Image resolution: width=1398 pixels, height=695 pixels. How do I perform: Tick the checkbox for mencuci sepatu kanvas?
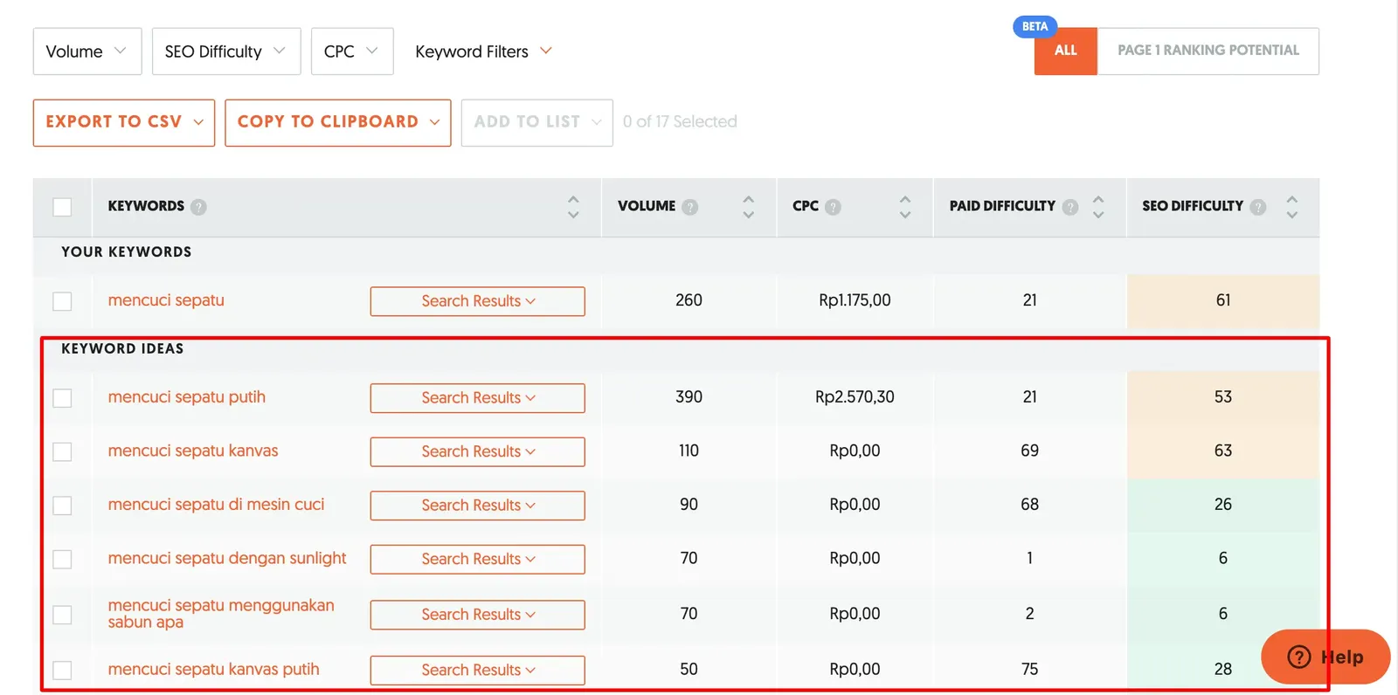(x=62, y=451)
